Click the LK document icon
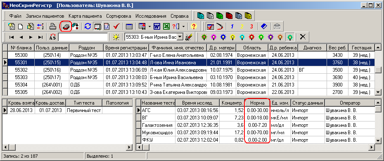 107,26
